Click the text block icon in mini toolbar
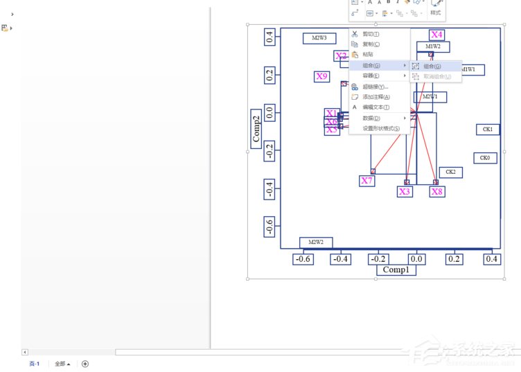Screen dimensions: 521x372 (369, 13)
